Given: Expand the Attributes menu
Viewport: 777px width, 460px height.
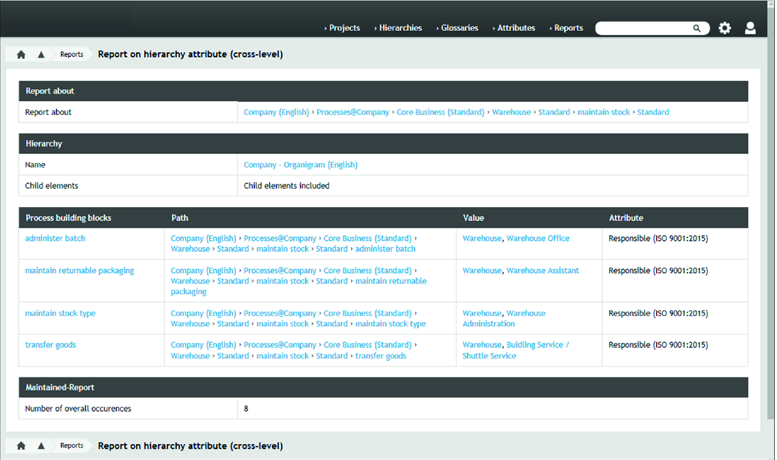Looking at the screenshot, I should pos(515,28).
